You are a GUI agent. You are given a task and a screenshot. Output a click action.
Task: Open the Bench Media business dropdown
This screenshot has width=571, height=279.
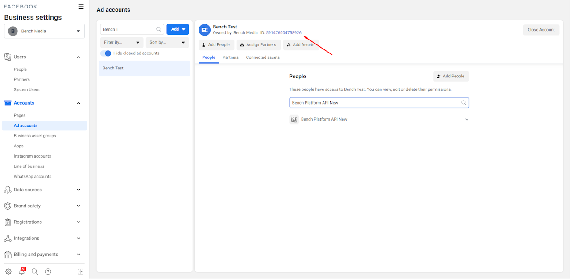tap(44, 32)
